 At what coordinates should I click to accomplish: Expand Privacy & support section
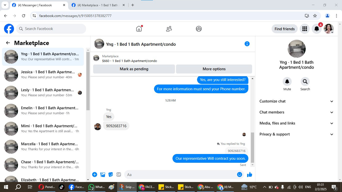click(x=297, y=134)
